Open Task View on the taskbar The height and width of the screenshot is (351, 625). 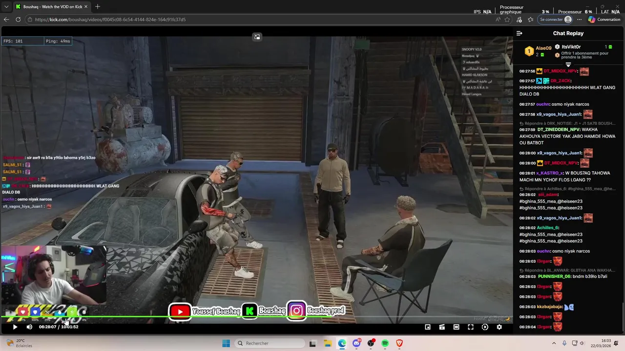[312, 343]
